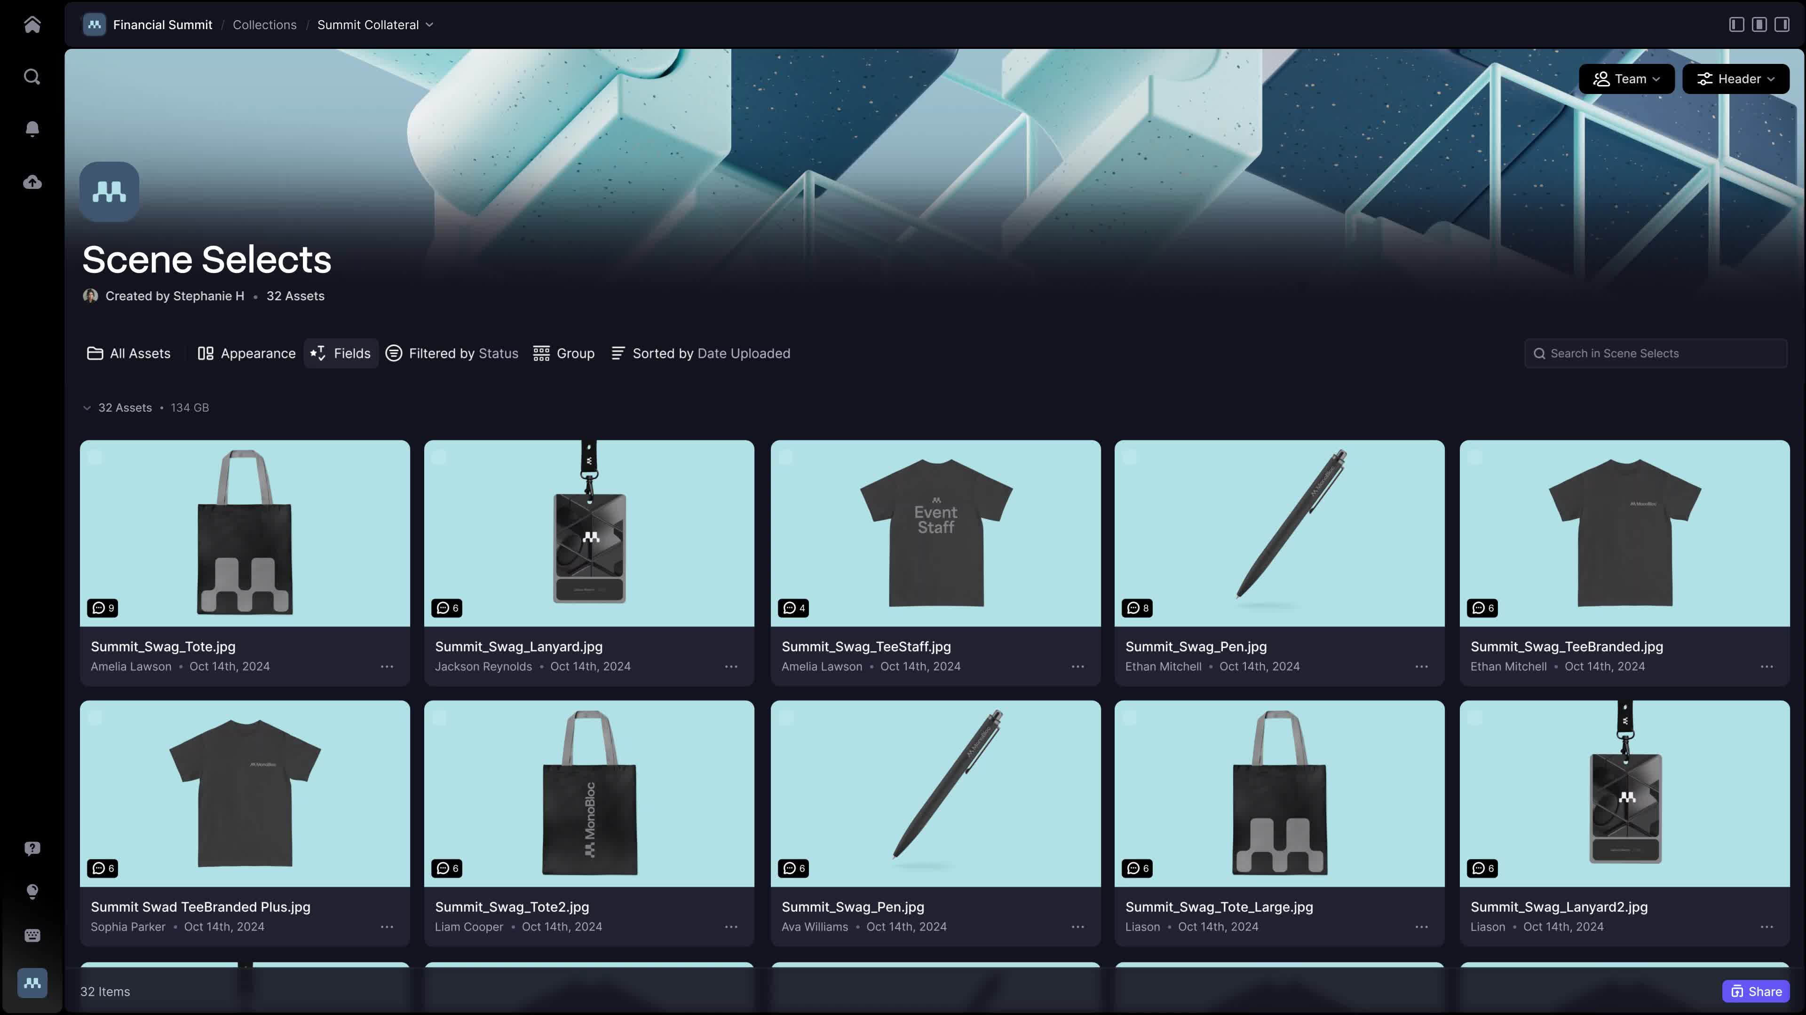Open keyboard shortcuts icon
Screen dimensions: 1806x1015
[32, 936]
